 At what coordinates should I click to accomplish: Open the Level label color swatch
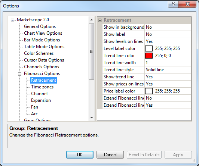point(149,48)
